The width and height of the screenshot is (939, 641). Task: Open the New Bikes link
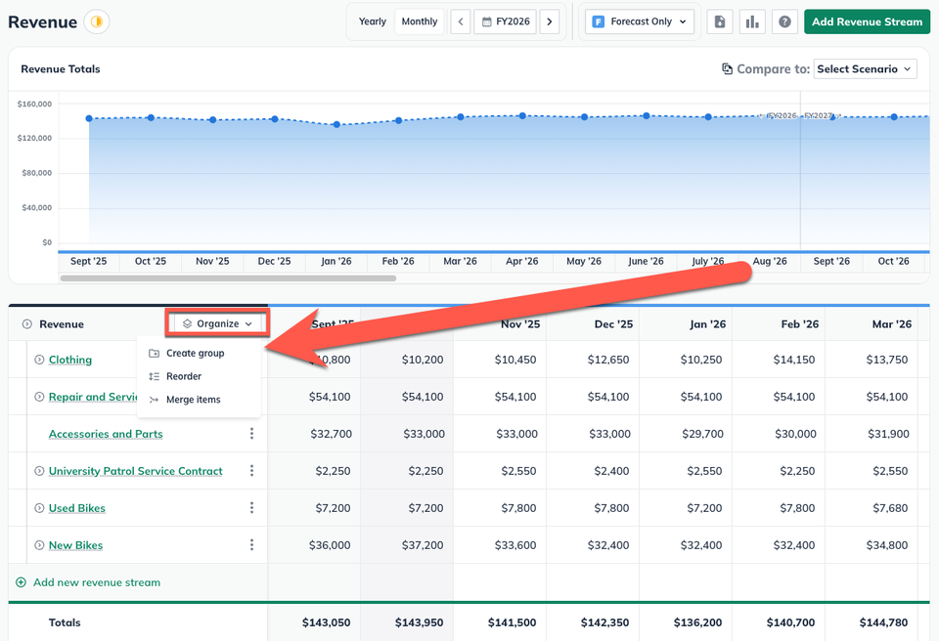[75, 545]
